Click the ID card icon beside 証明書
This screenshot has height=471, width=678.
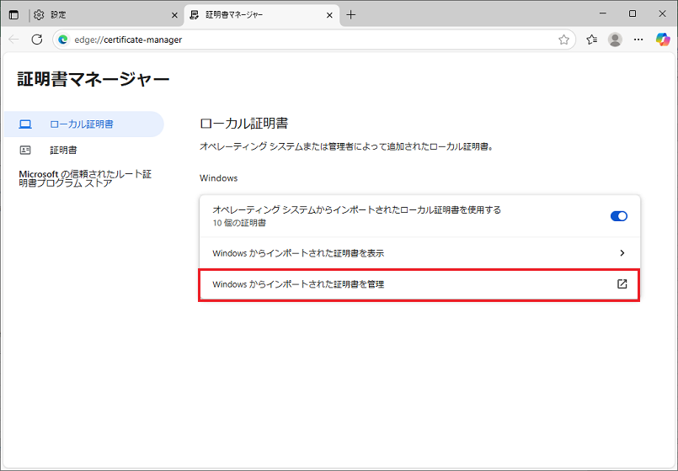pyautogui.click(x=25, y=151)
